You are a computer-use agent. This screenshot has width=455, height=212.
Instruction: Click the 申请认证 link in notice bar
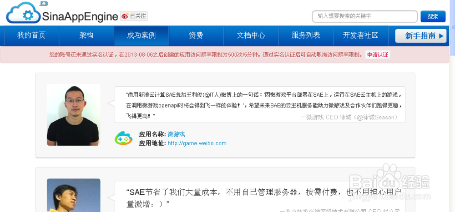click(378, 55)
